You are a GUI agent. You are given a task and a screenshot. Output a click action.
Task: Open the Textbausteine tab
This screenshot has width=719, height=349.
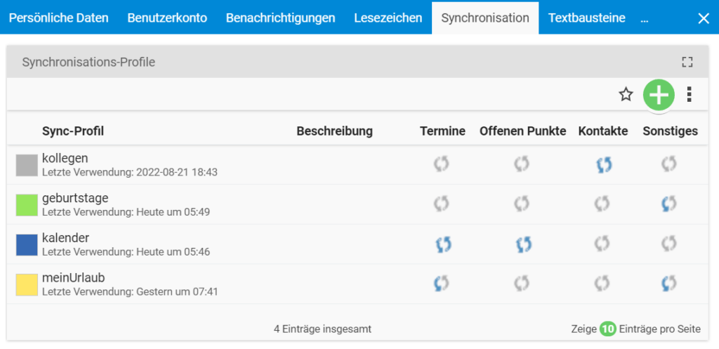(x=587, y=18)
